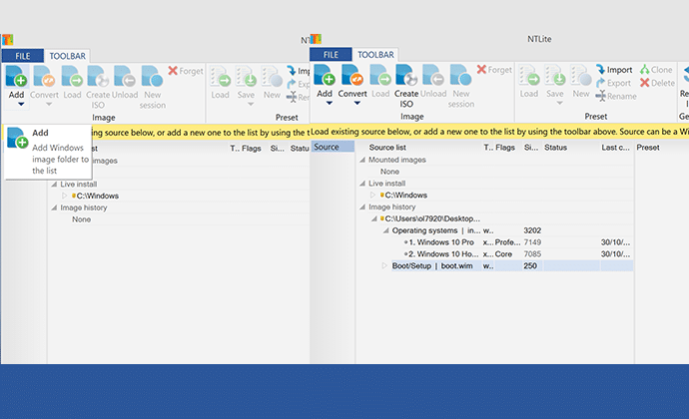Click Core flag of Windows 10 Home
Screen dimensions: 689x419
[503, 254]
